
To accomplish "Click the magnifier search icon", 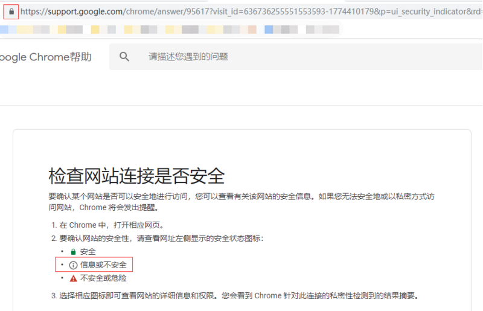I will [124, 57].
